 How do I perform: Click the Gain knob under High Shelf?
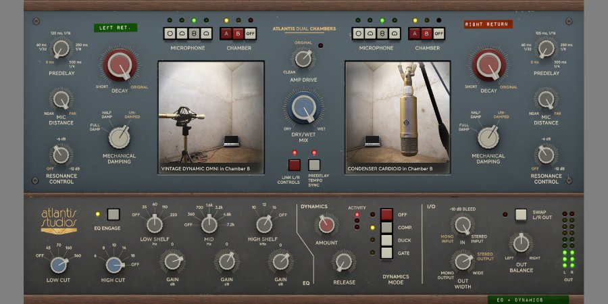point(281,261)
